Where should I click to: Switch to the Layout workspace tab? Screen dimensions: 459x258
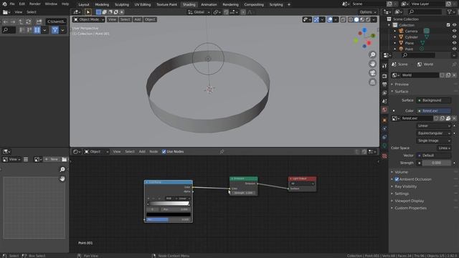point(84,4)
